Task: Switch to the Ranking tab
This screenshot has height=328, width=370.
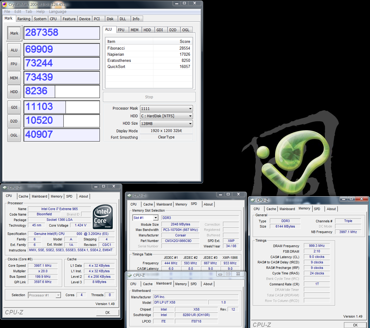Action: pos(24,19)
